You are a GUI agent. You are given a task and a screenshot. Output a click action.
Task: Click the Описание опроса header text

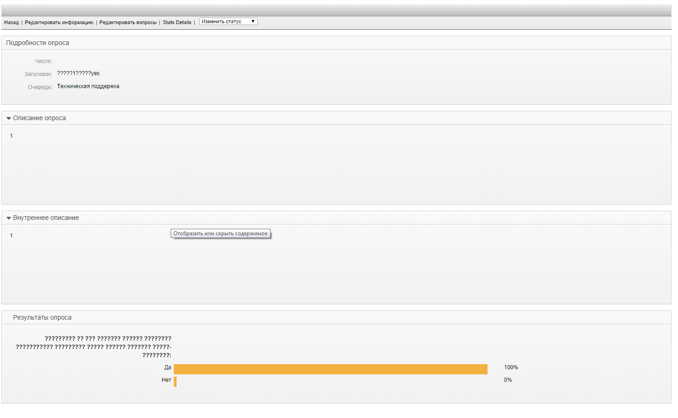[x=39, y=118]
